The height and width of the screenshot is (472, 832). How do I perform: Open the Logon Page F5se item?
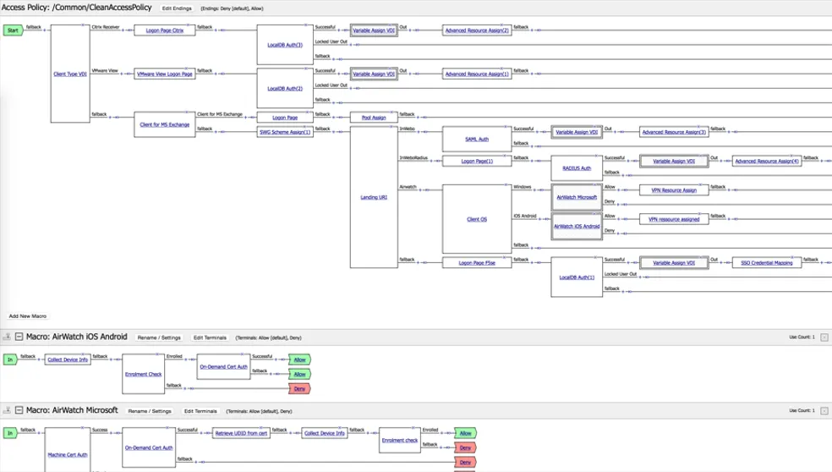477,263
